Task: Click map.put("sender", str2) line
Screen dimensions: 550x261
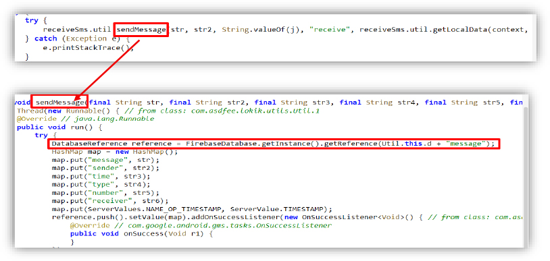Action: point(105,169)
